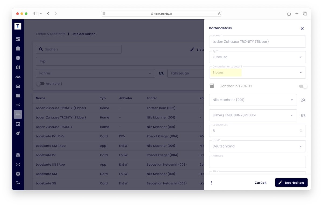Viewport: 323px width, 206px height.
Task: Open the folder icon in sidebar
Action: 18,96
